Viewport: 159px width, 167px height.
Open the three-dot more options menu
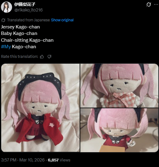coord(156,4)
